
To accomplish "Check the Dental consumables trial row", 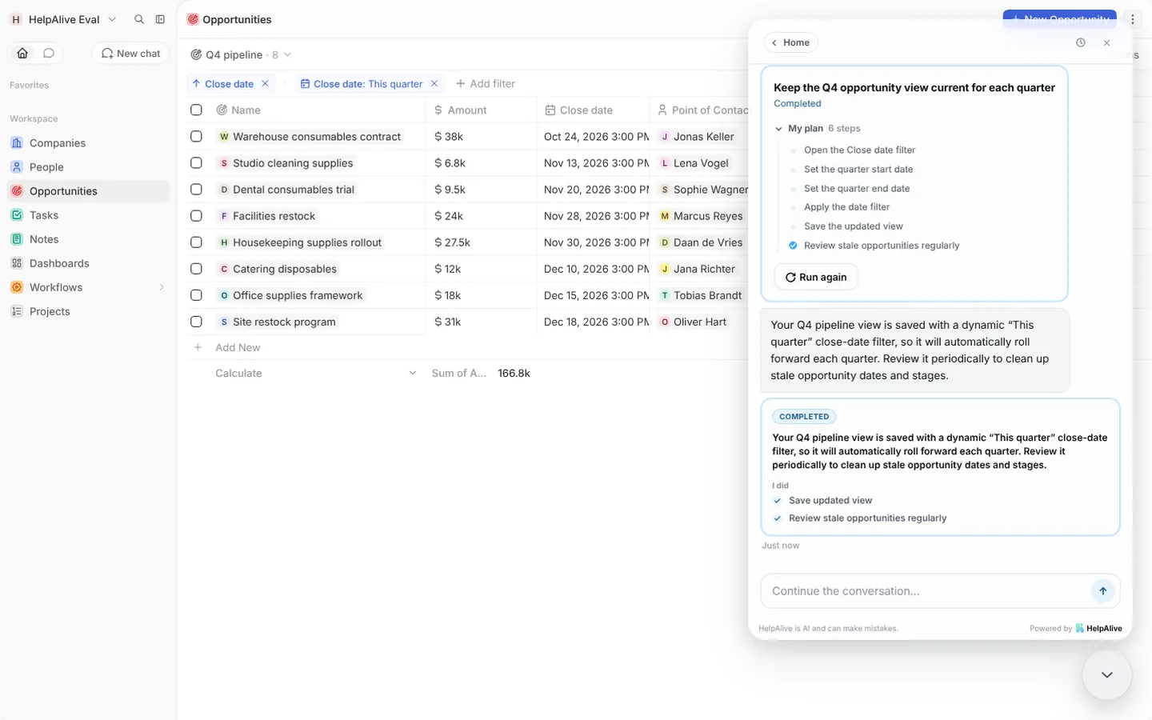I will coord(196,189).
